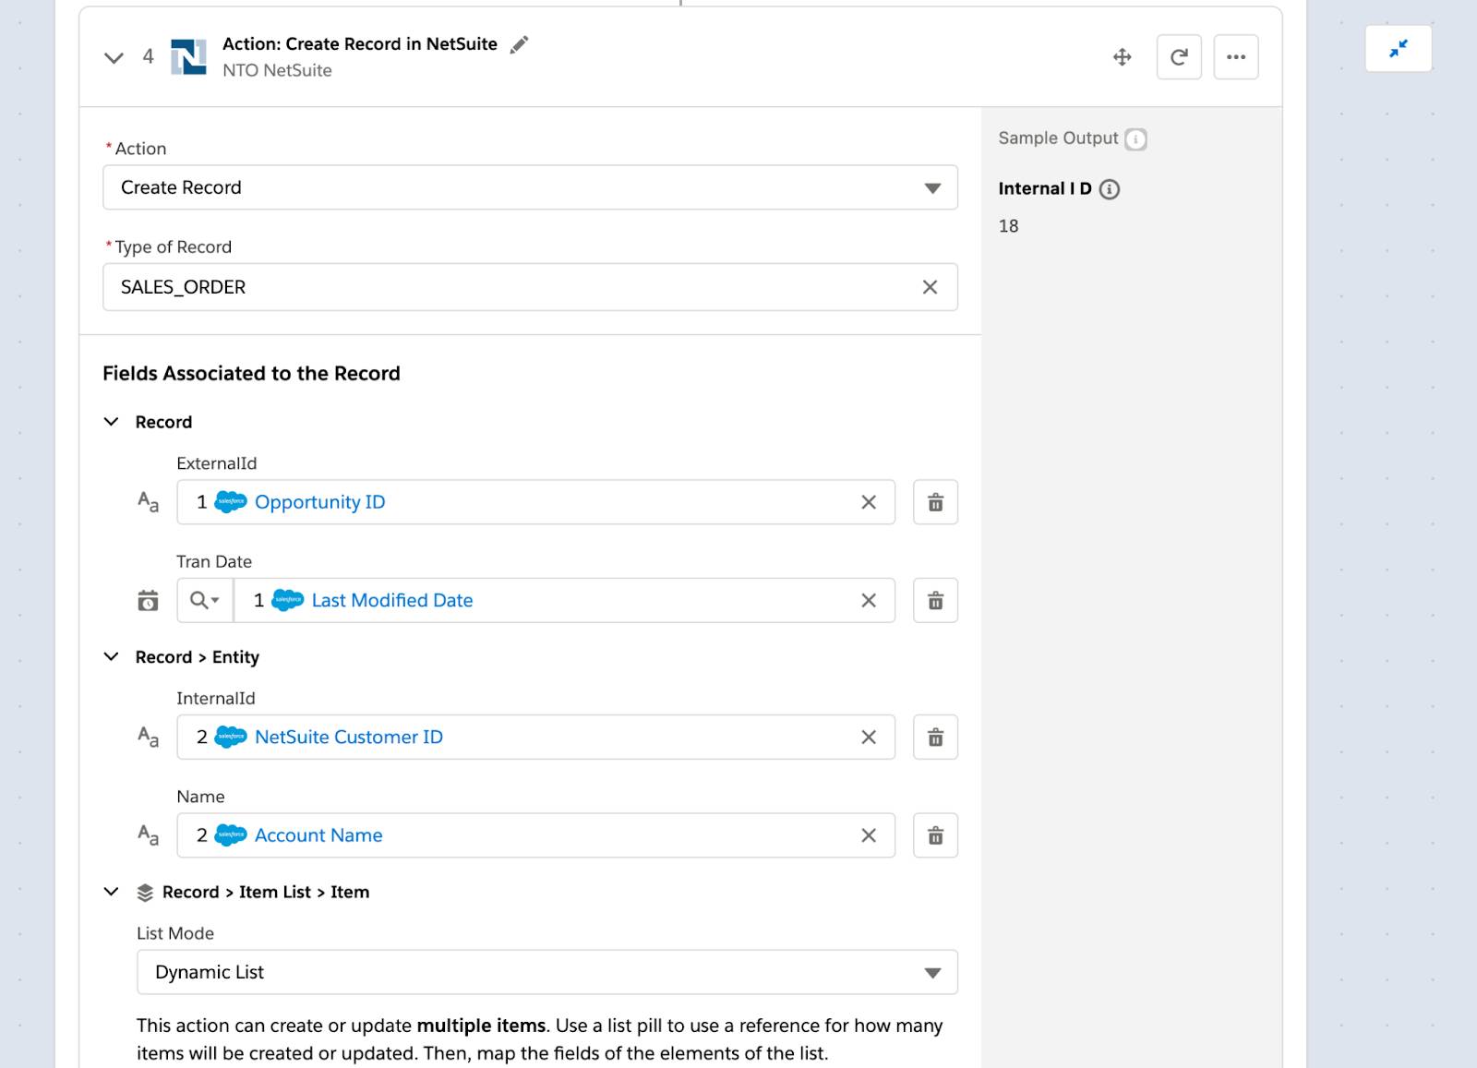Click the collapse view arrows button
The image size is (1477, 1068).
(1399, 48)
